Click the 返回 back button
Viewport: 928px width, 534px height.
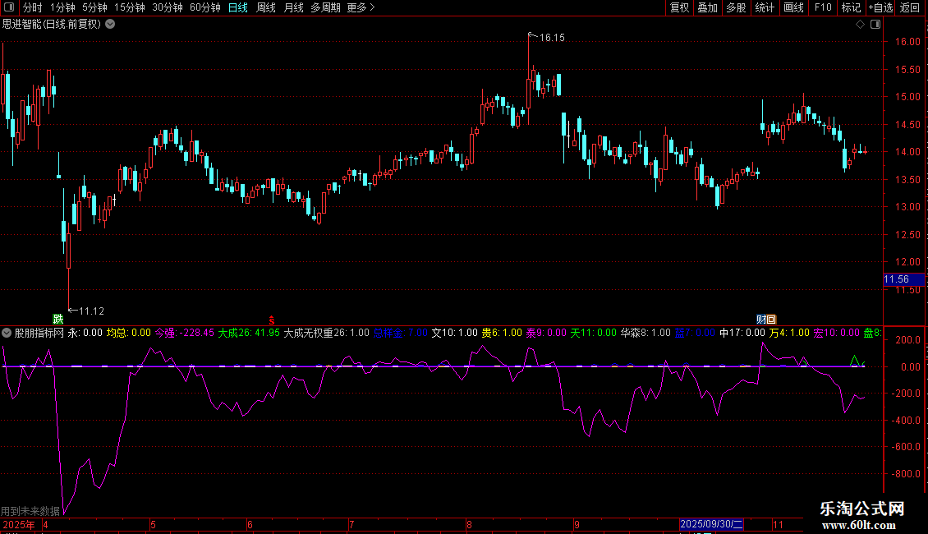[910, 7]
